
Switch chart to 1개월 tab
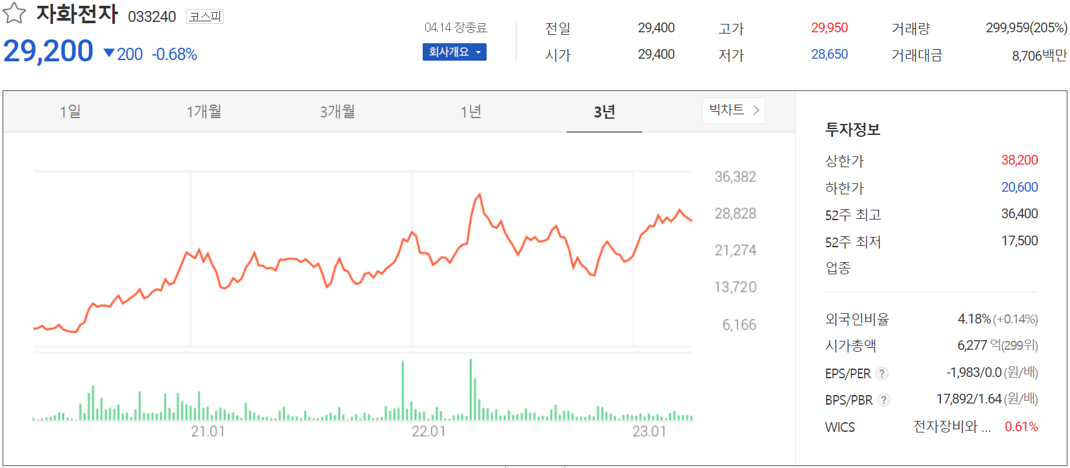204,112
